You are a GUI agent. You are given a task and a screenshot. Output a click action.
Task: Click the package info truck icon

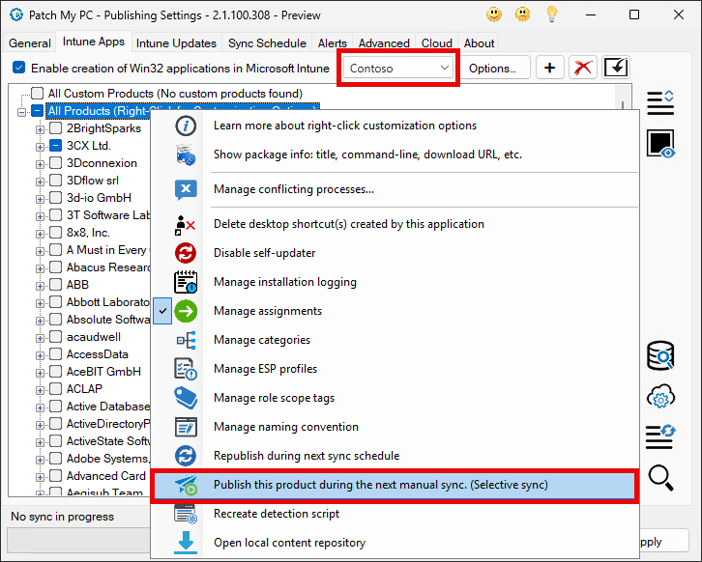186,155
